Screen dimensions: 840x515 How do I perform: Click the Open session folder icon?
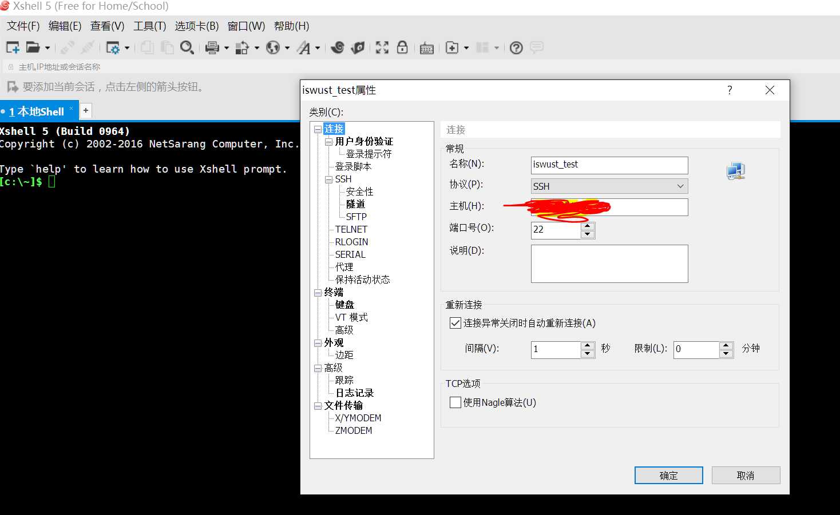(x=33, y=47)
